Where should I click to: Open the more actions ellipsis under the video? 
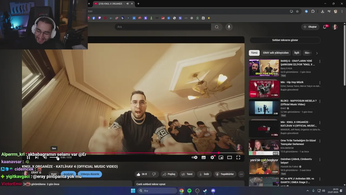pos(241,174)
